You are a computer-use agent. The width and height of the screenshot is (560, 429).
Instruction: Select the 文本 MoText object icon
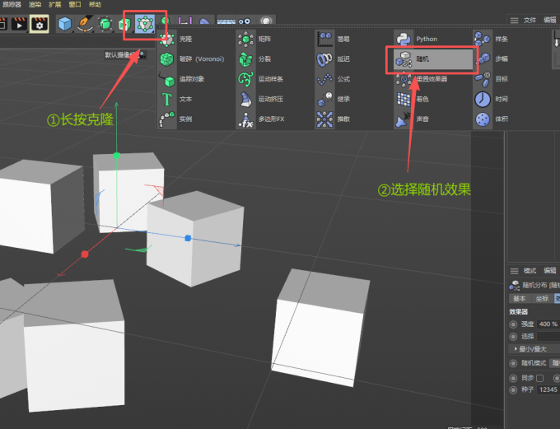[167, 99]
